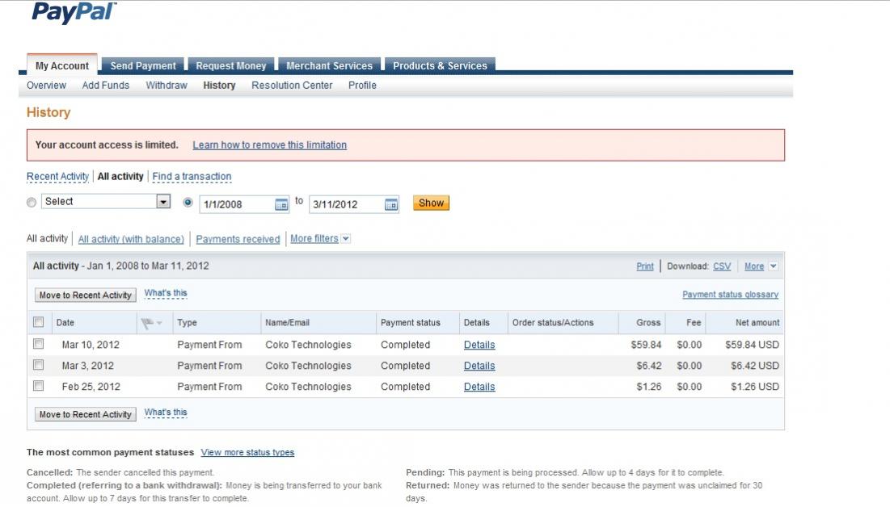This screenshot has height=507, width=890.
Task: Open the Payment status glossary
Action: tap(730, 295)
